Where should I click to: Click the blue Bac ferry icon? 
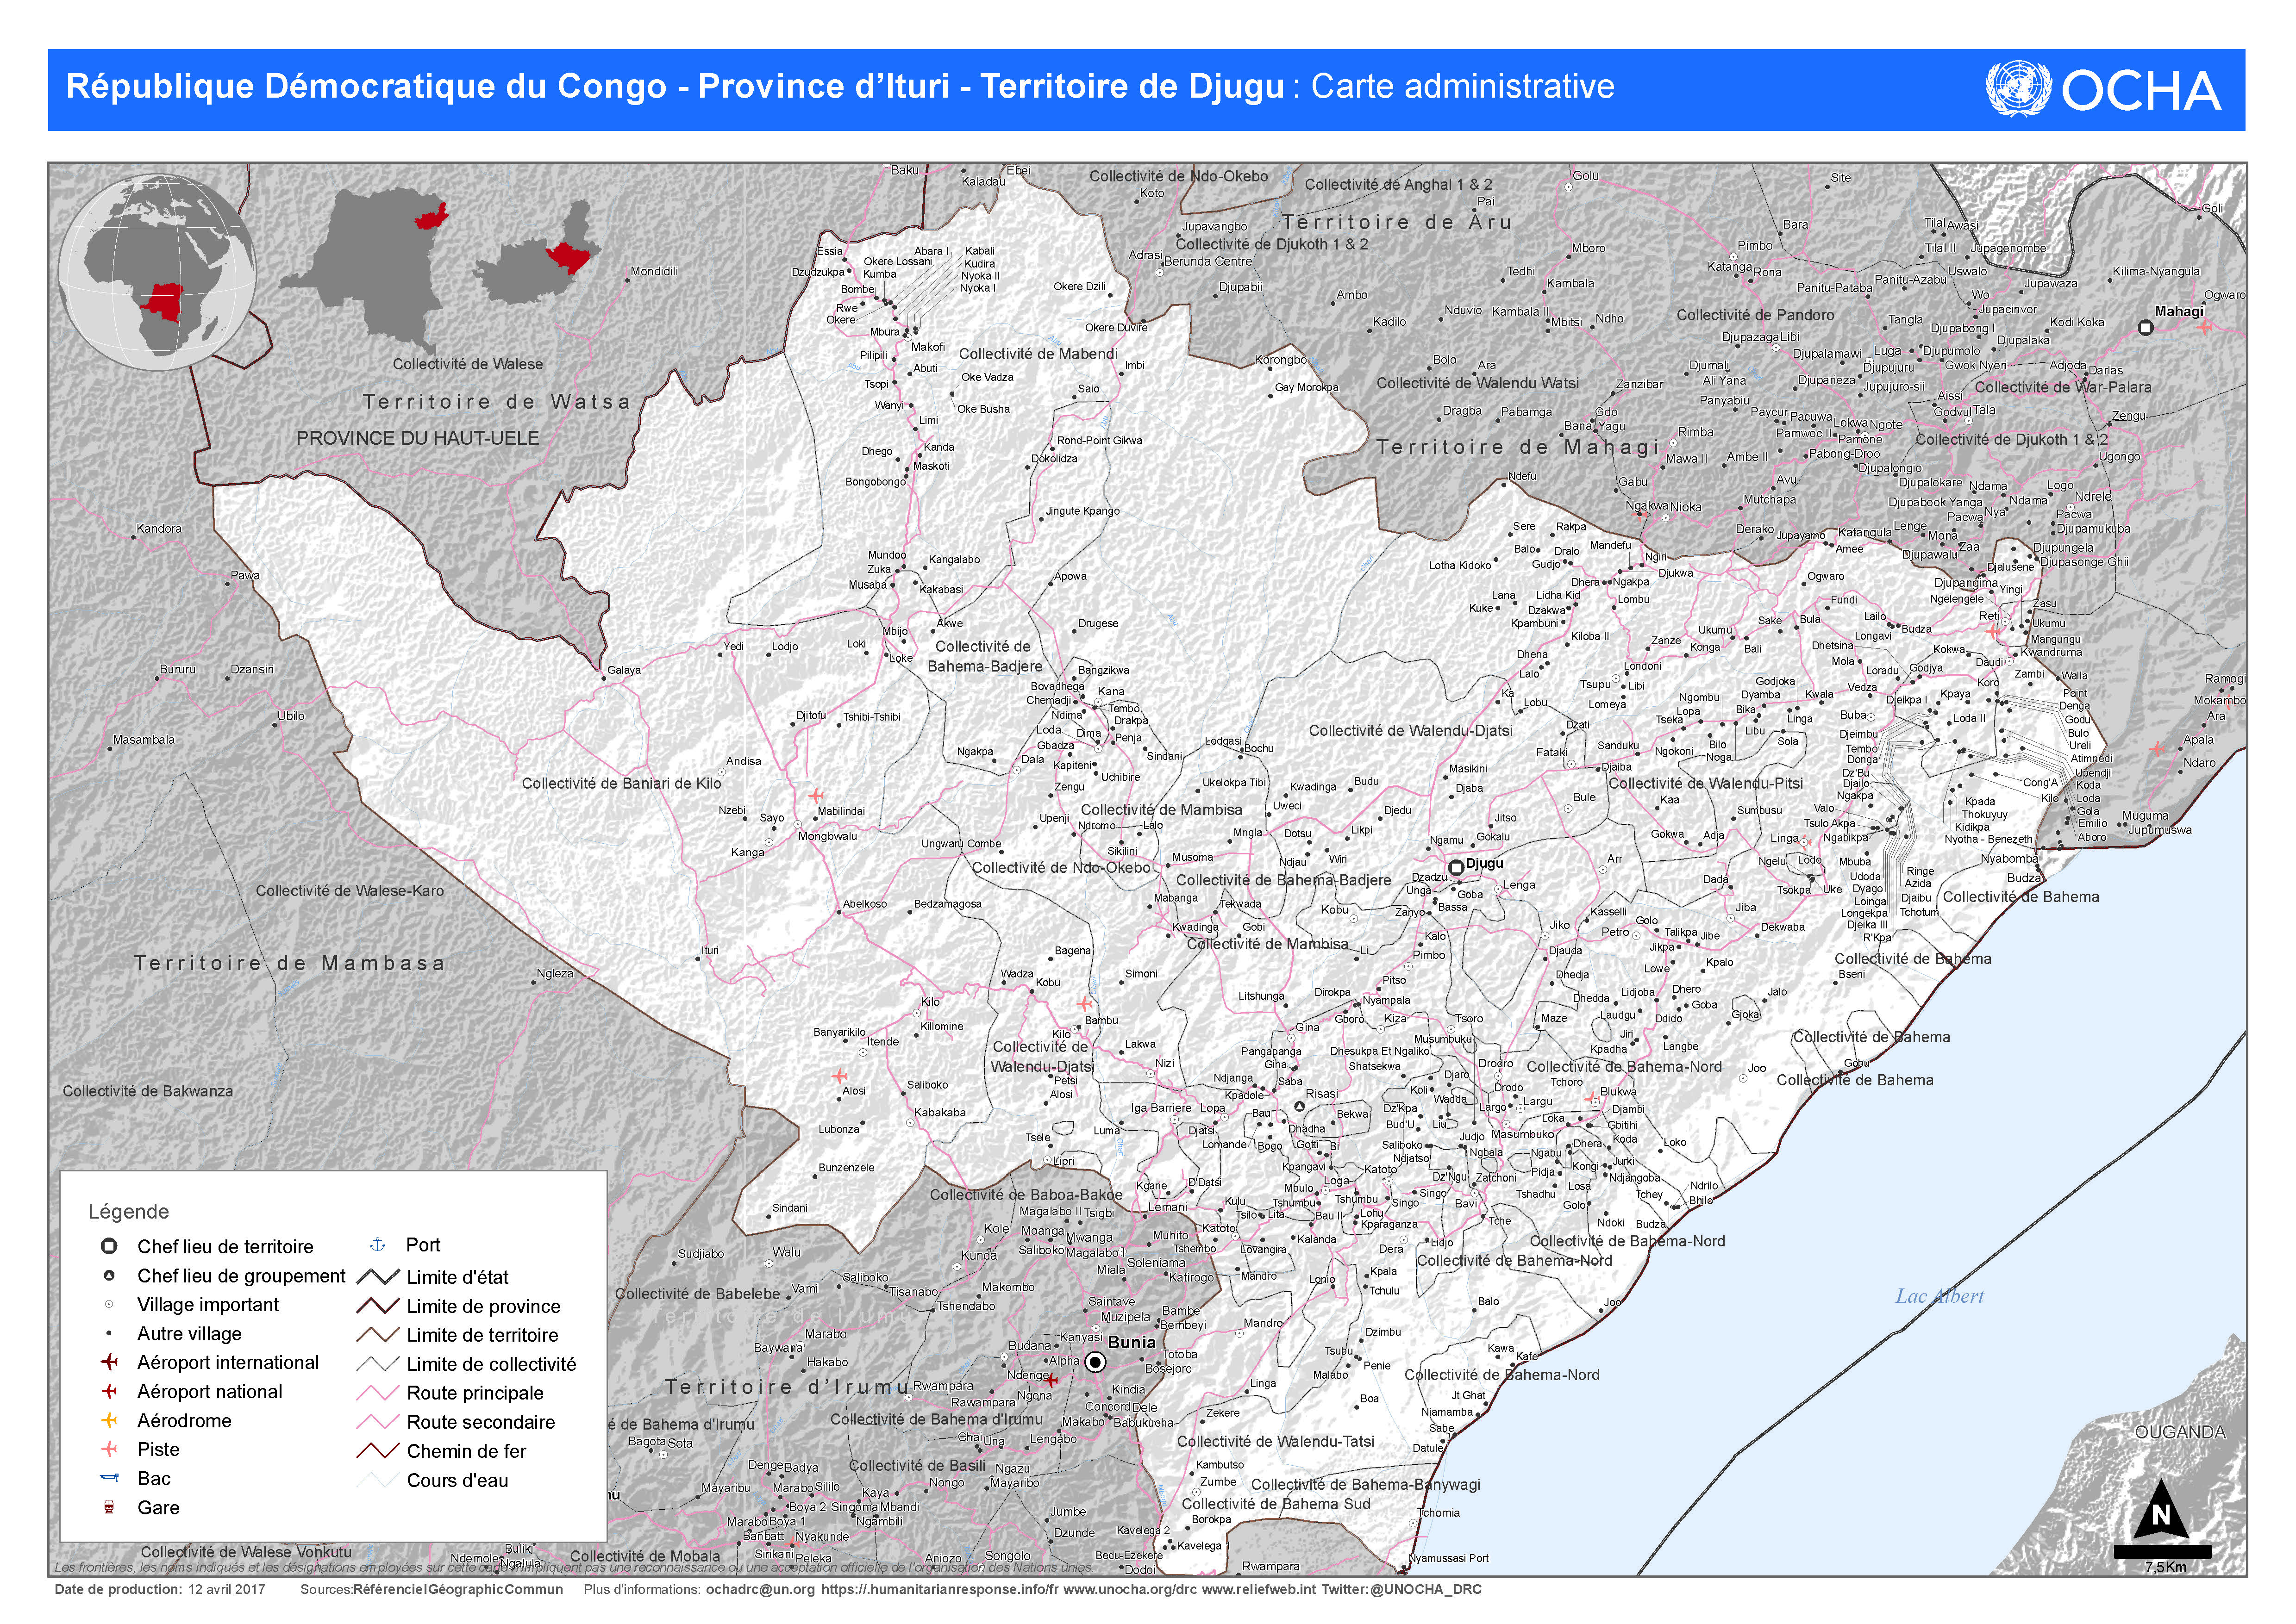tap(110, 1478)
